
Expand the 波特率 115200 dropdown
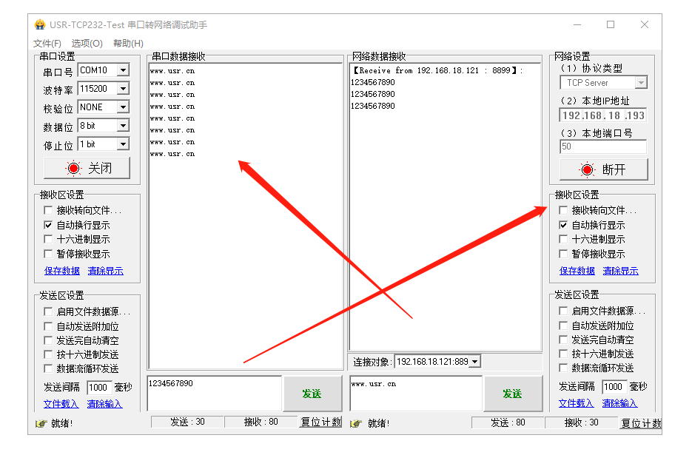tap(123, 89)
